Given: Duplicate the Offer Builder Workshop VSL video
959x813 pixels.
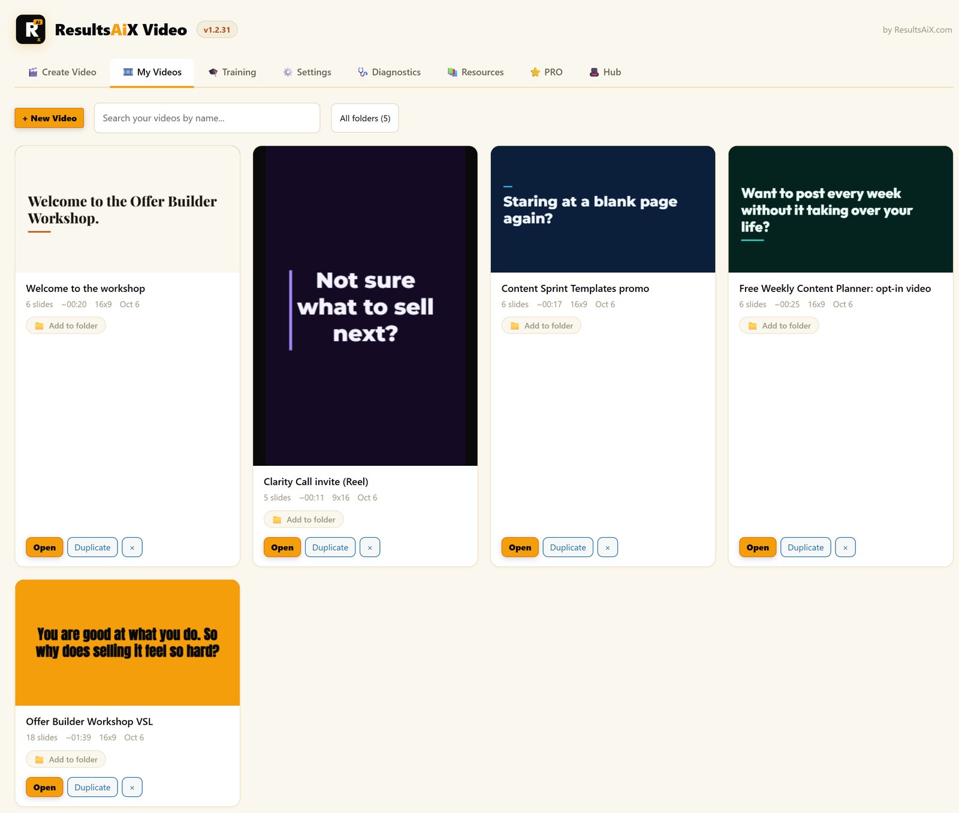Looking at the screenshot, I should pos(92,787).
